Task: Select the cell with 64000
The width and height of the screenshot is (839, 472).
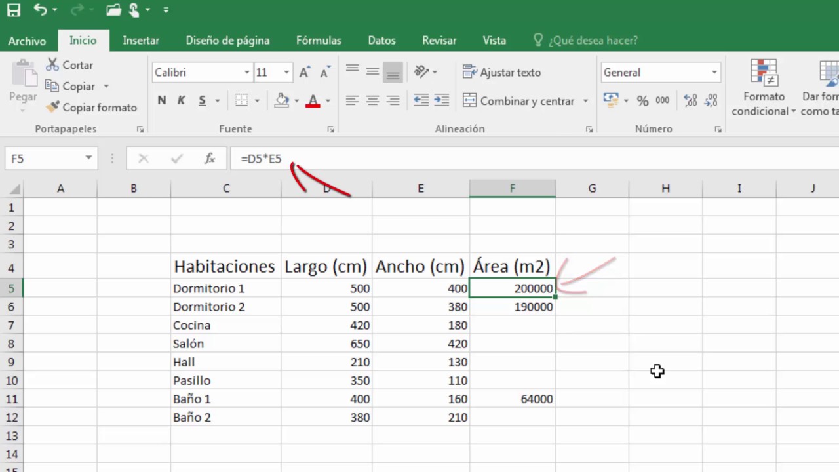Action: pyautogui.click(x=513, y=399)
